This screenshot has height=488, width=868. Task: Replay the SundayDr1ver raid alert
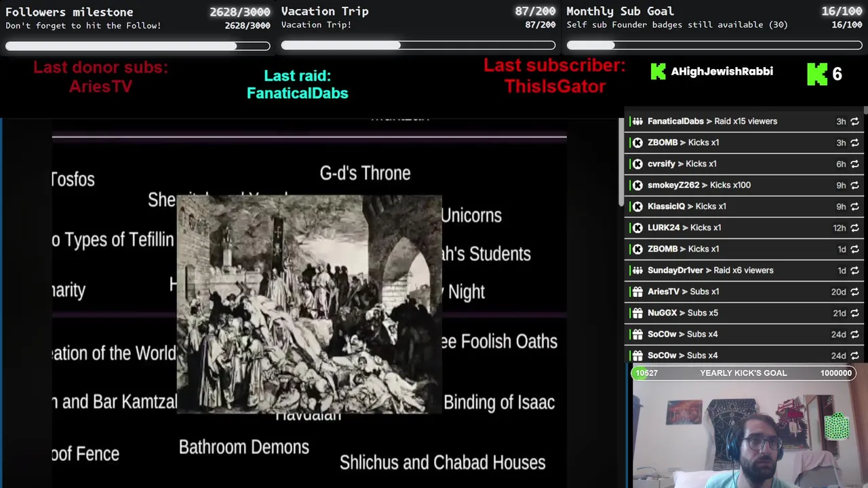(854, 270)
